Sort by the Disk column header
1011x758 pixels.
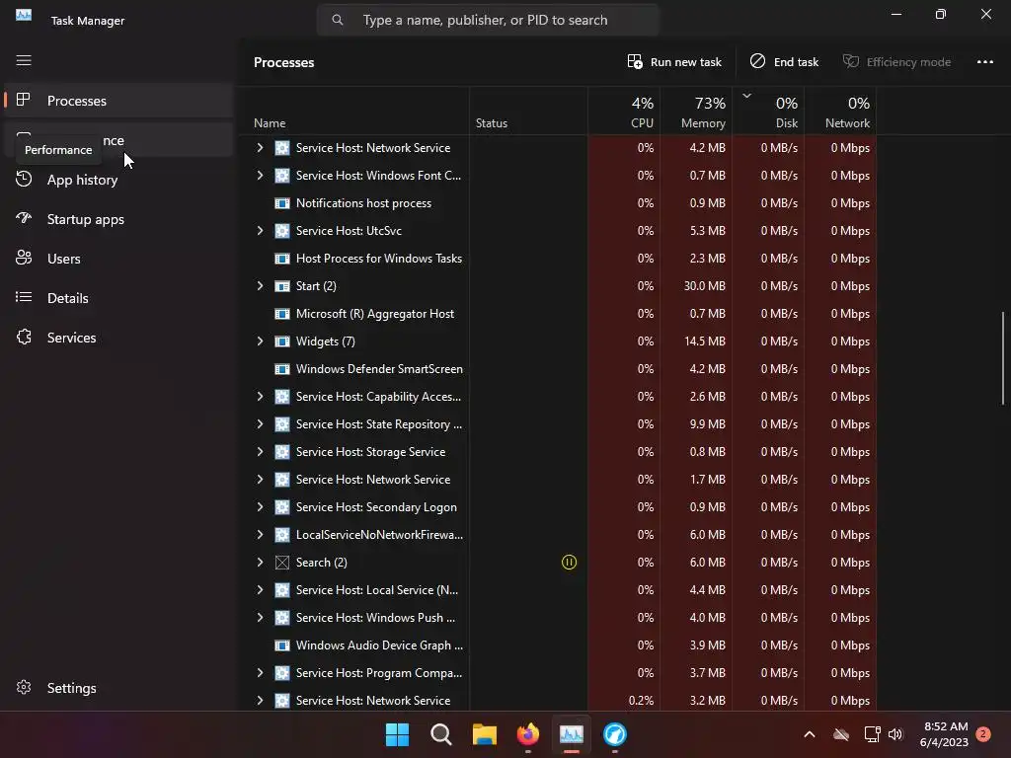[x=768, y=111]
